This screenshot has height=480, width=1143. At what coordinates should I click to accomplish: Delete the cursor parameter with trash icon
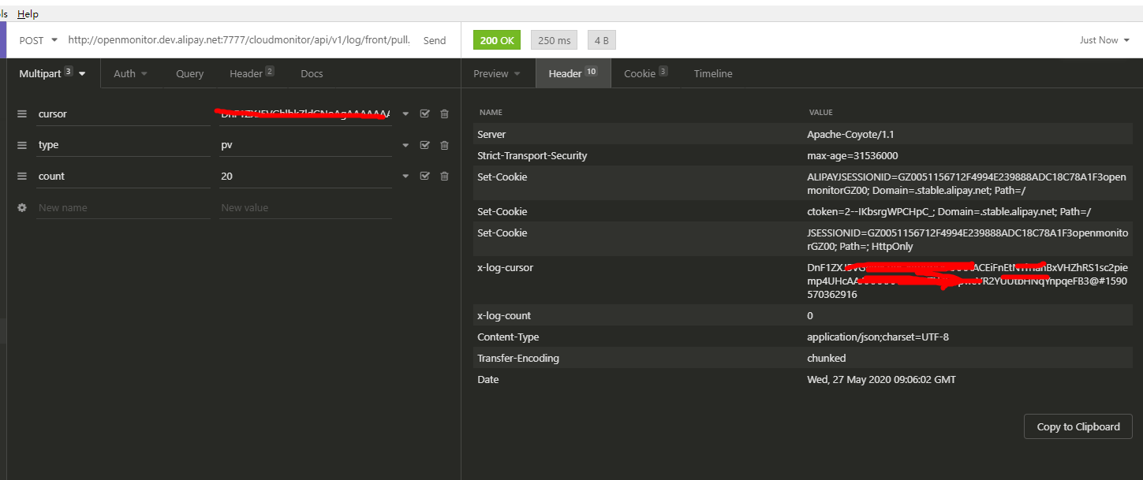point(444,113)
